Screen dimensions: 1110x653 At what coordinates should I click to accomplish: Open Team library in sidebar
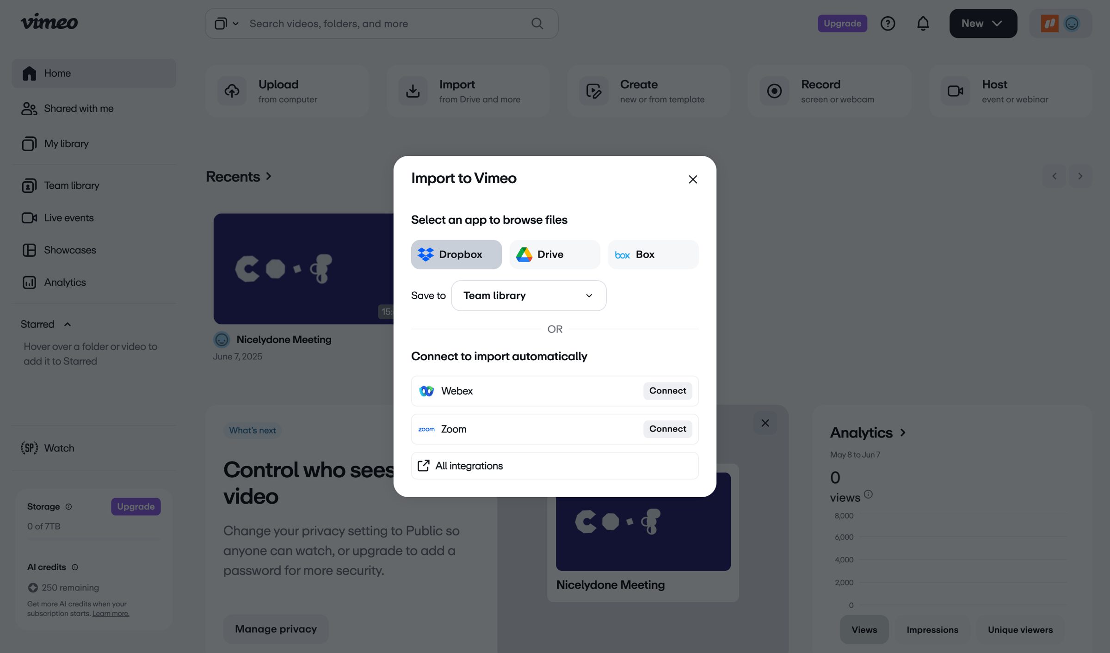pos(94,185)
